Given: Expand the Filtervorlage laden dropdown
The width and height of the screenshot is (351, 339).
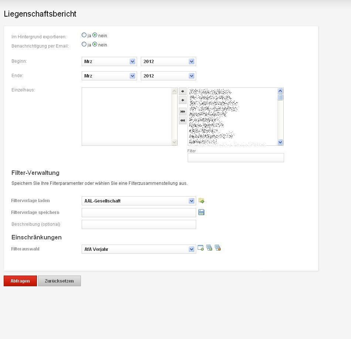Looking at the screenshot, I should click(139, 201).
